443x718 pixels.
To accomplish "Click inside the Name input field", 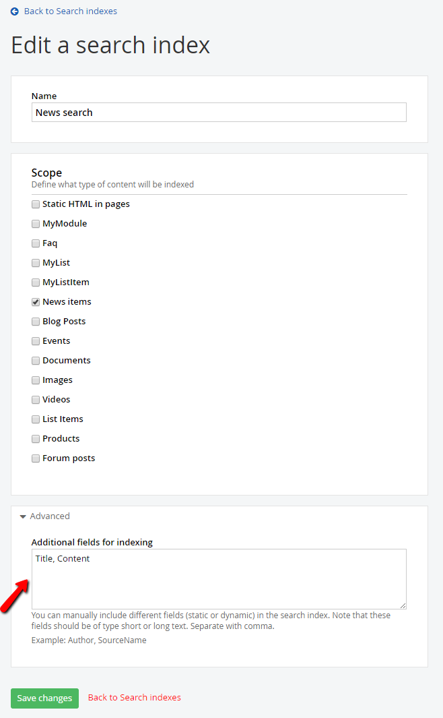I will click(219, 112).
